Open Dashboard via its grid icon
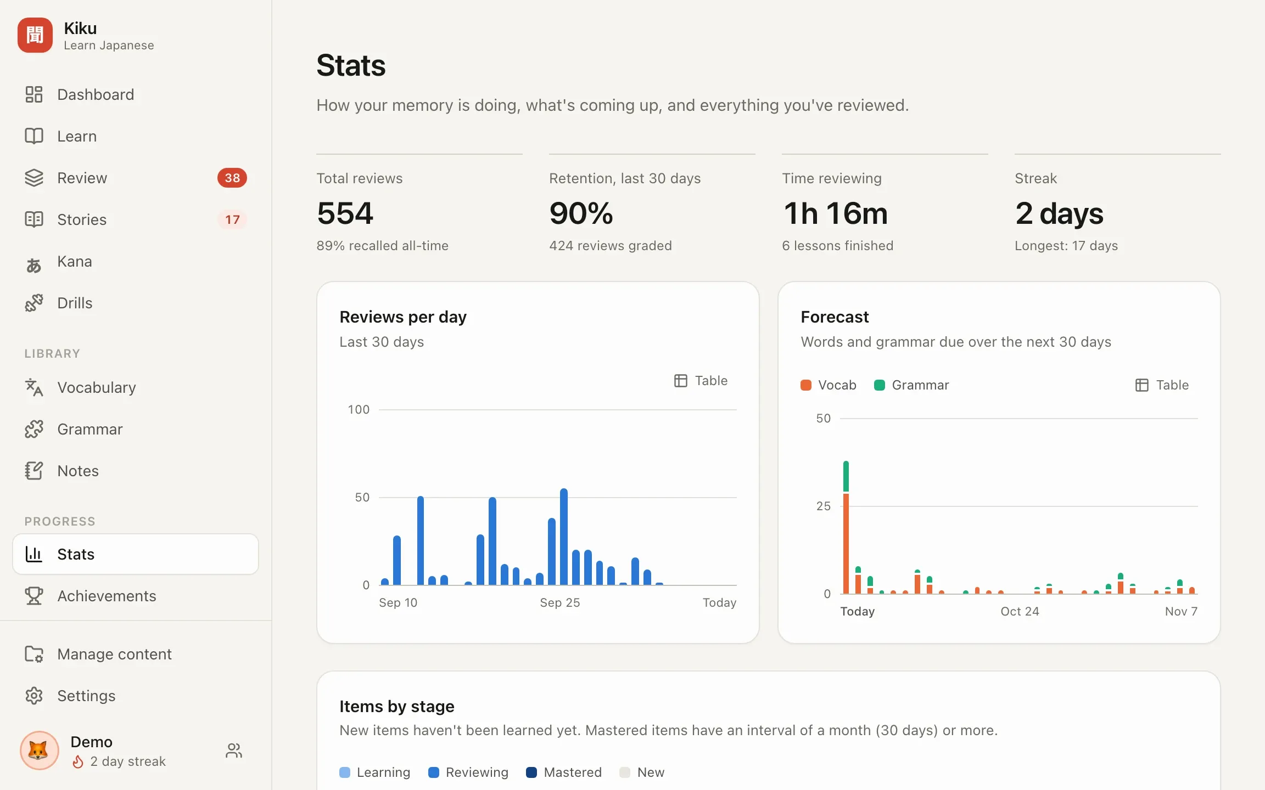This screenshot has height=790, width=1265. pos(34,94)
